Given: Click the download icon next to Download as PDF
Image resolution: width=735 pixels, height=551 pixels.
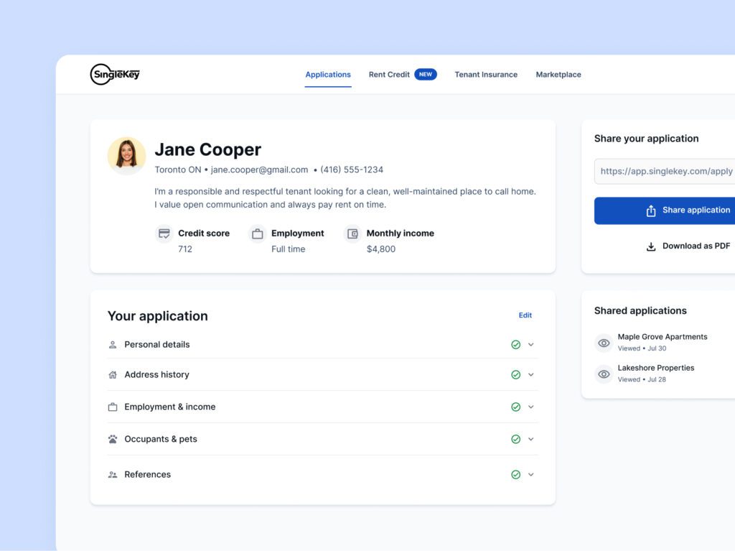Looking at the screenshot, I should pyautogui.click(x=651, y=246).
